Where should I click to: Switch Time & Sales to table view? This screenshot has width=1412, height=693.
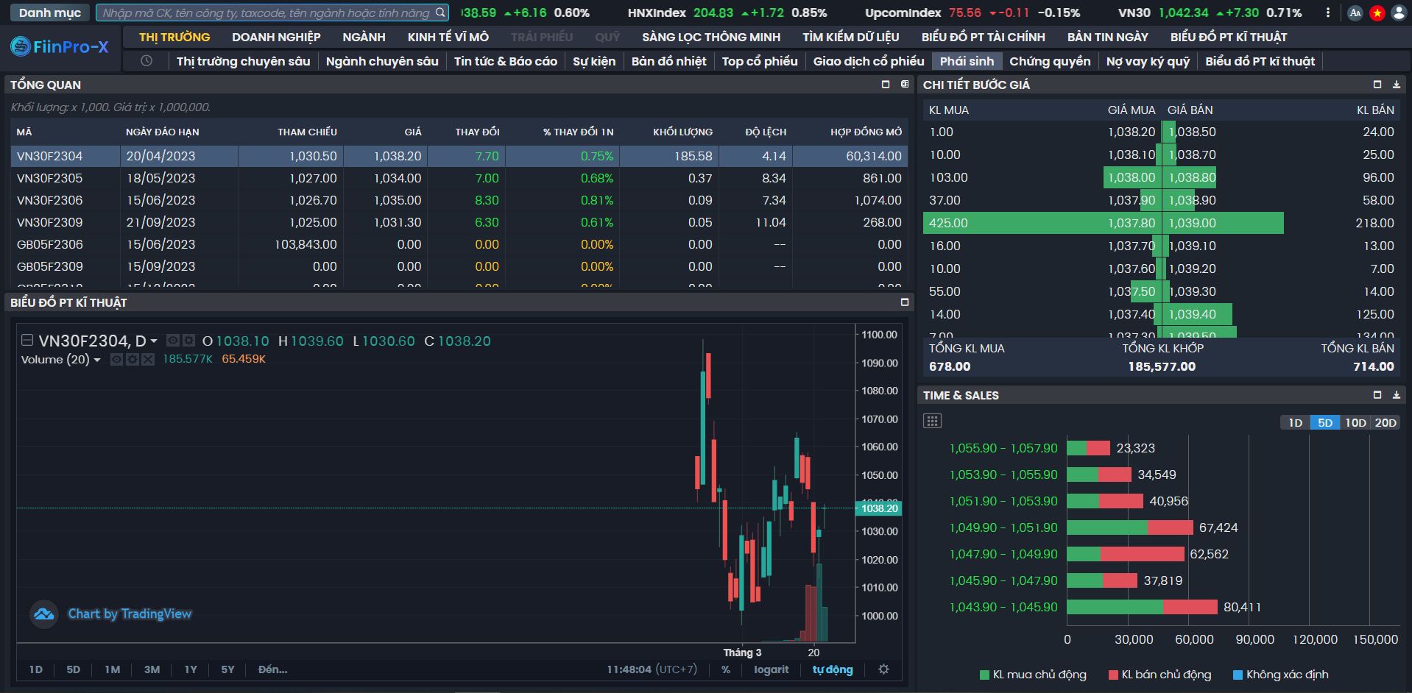932,421
